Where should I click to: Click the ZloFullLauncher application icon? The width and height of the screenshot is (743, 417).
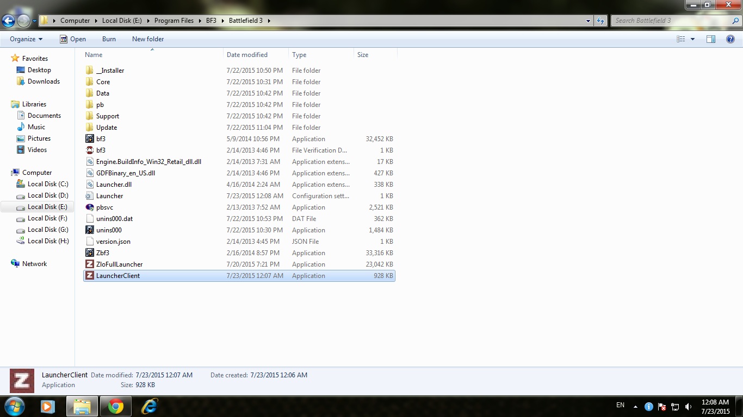(x=90, y=264)
